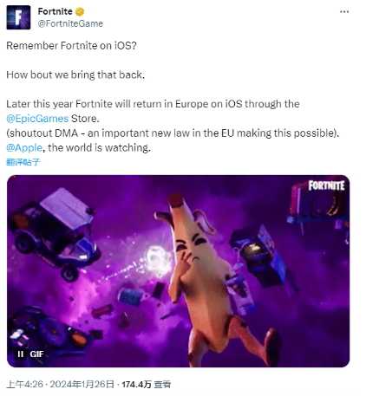Click the @FortniteGame handle
This screenshot has height=396, width=366.
[x=70, y=23]
